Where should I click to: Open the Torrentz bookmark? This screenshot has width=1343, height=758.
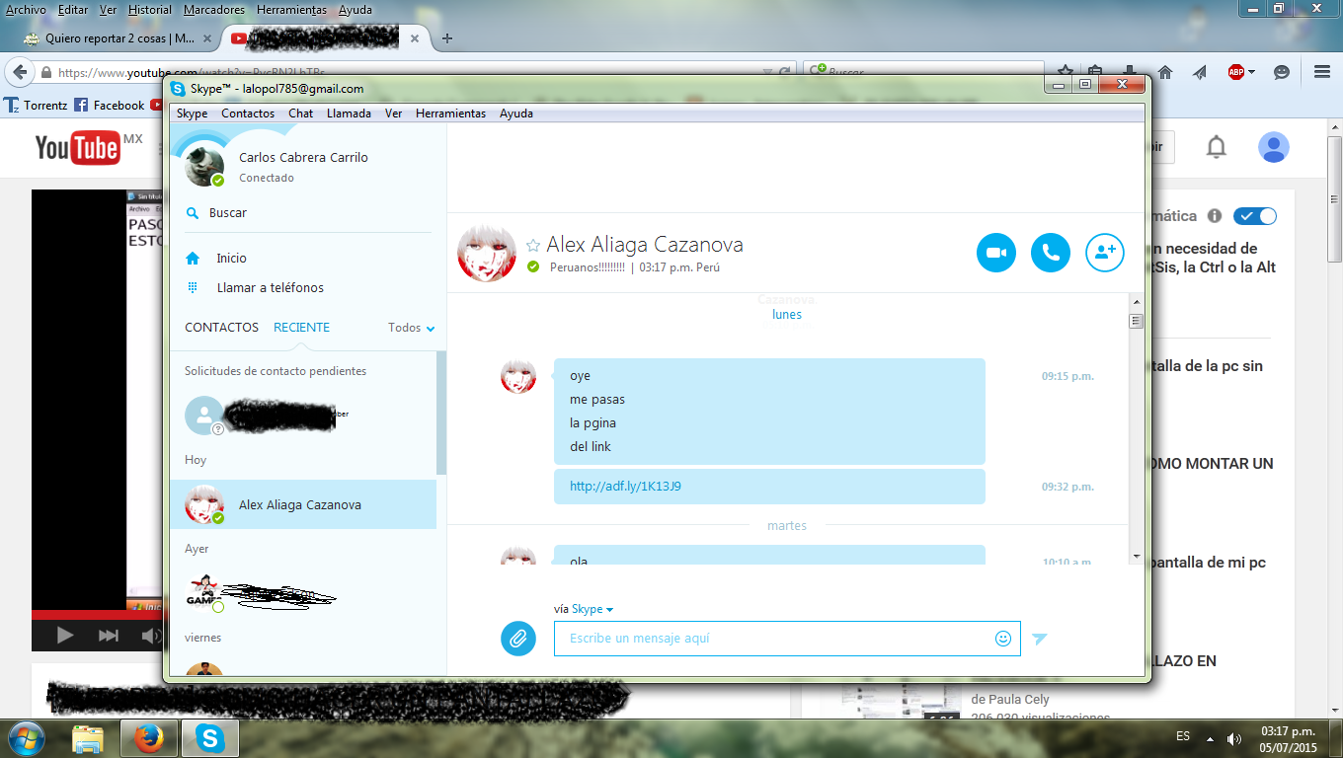36,105
